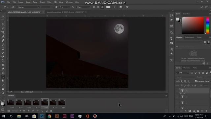Select the Horizontal Type tool in toolbox
Viewport: 211px width, 119px height.
point(3,77)
